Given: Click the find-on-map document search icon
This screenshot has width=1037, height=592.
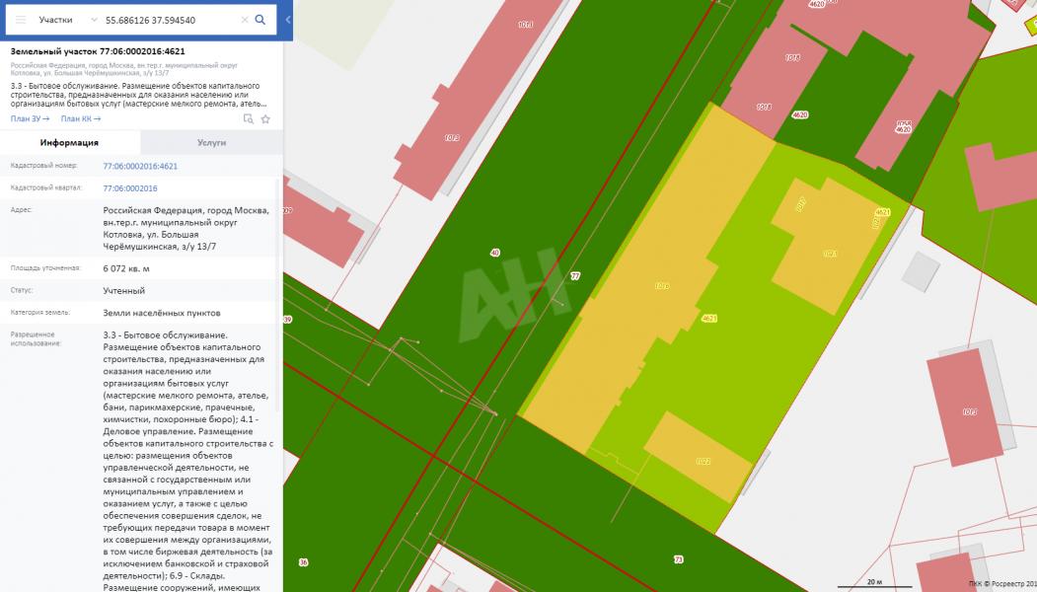Looking at the screenshot, I should point(248,119).
